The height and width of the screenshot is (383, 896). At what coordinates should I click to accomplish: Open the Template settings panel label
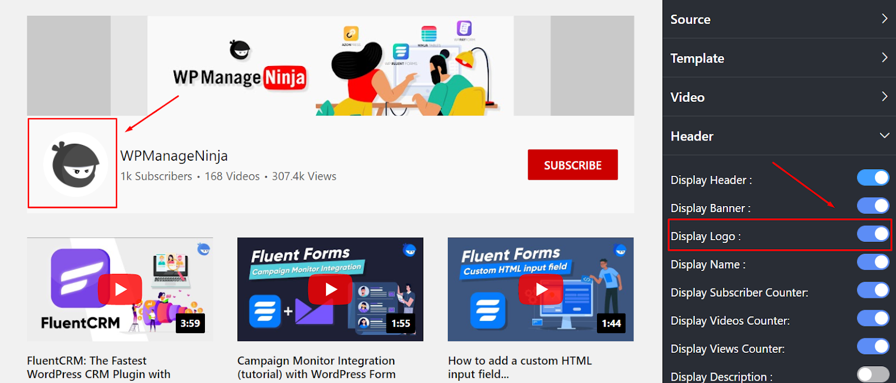pos(697,58)
